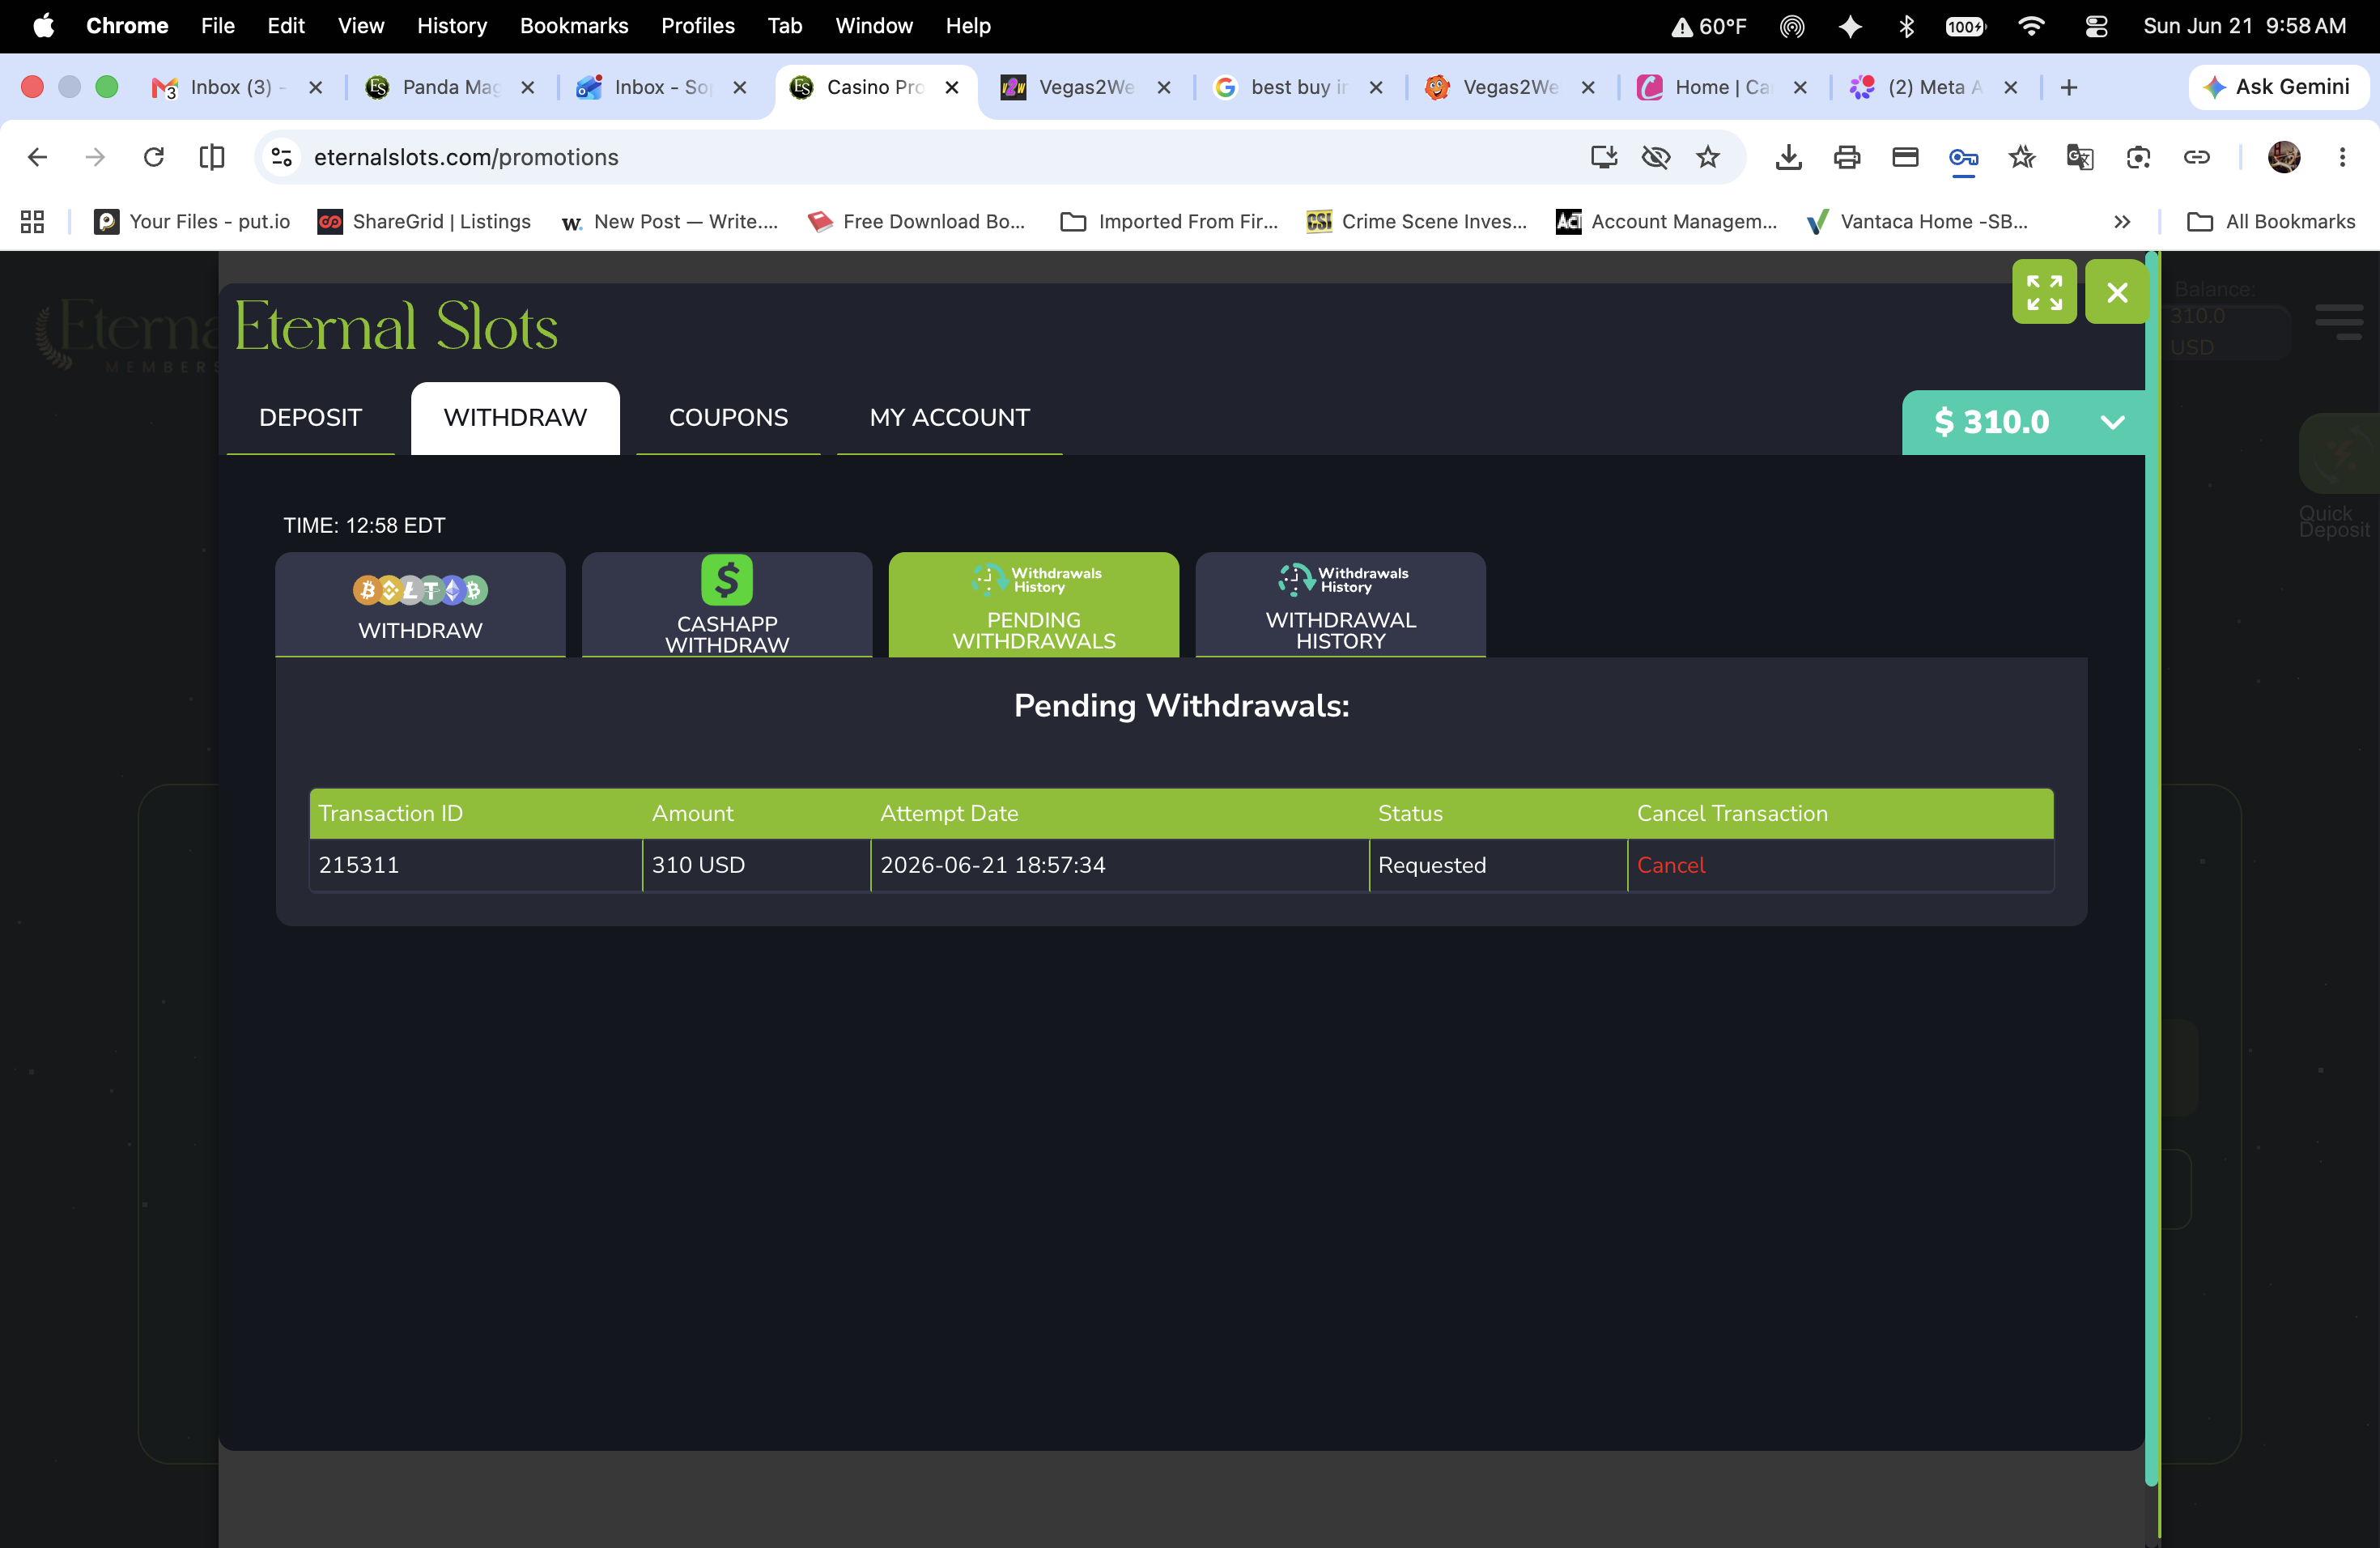Switch to the COUPONS tab
Image resolution: width=2380 pixels, height=1548 pixels.
tap(728, 418)
